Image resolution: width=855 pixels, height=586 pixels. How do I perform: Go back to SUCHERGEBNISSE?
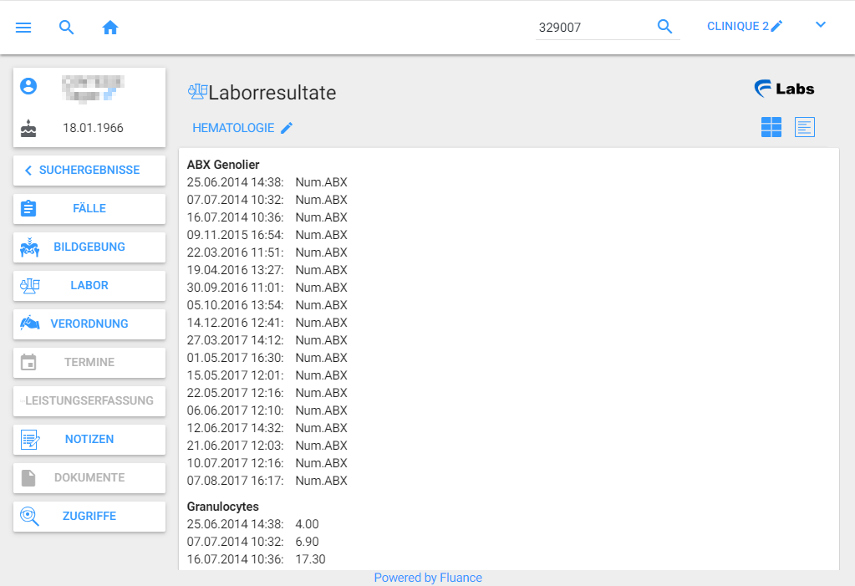click(89, 170)
